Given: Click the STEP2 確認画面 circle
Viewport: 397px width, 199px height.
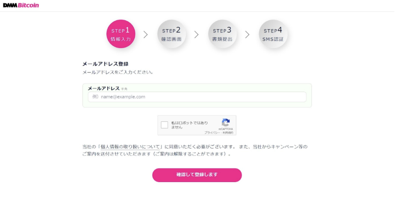Looking at the screenshot, I should (171, 34).
